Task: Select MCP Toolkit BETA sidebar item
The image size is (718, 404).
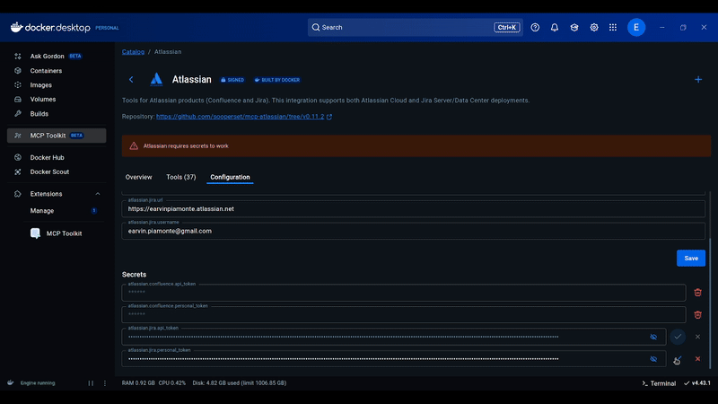Action: point(57,136)
